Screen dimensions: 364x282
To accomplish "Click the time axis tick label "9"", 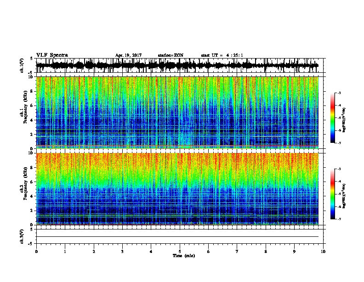I will tap(294, 252).
